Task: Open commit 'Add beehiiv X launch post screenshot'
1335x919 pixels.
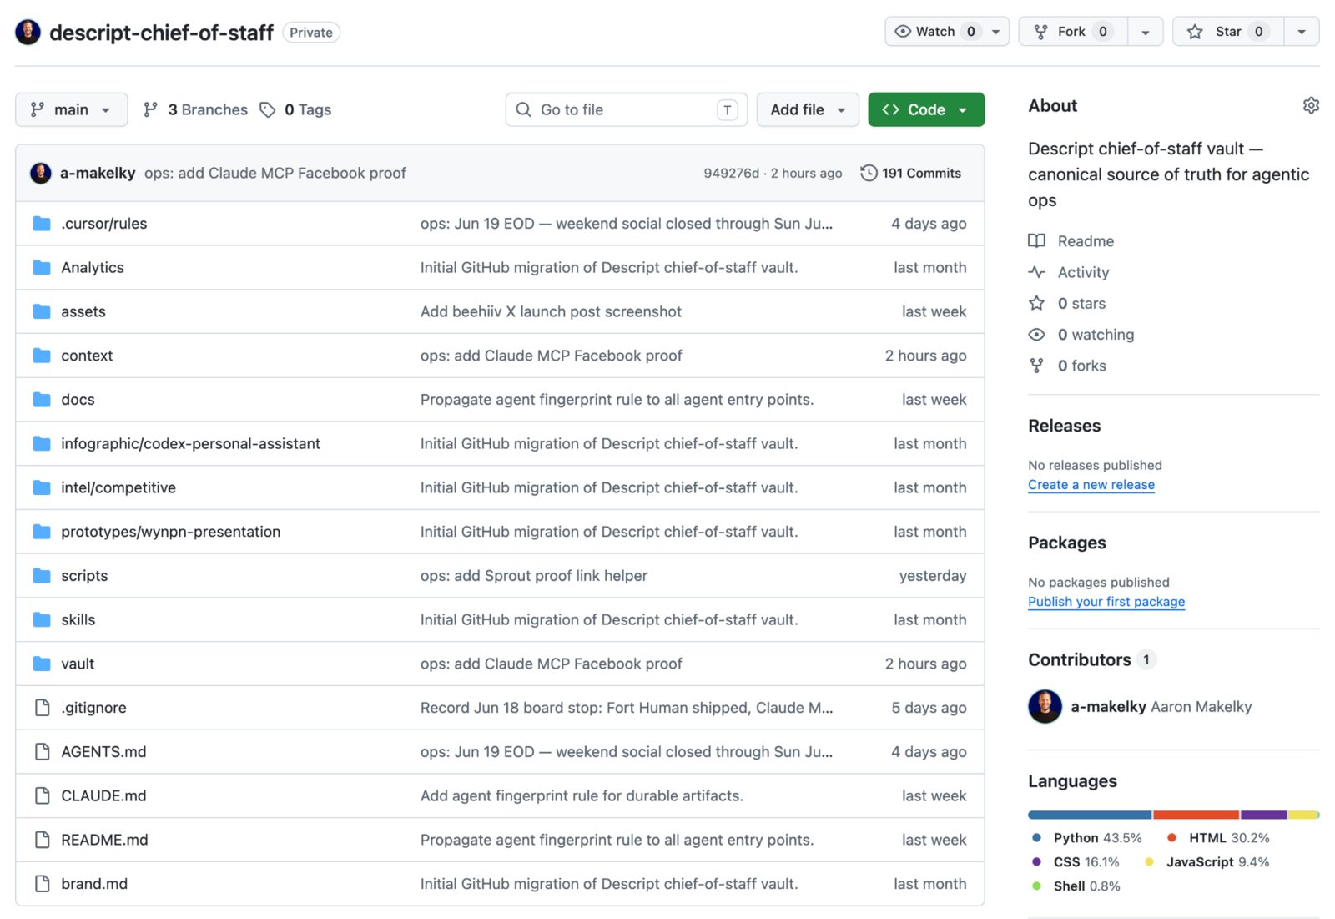Action: (551, 311)
